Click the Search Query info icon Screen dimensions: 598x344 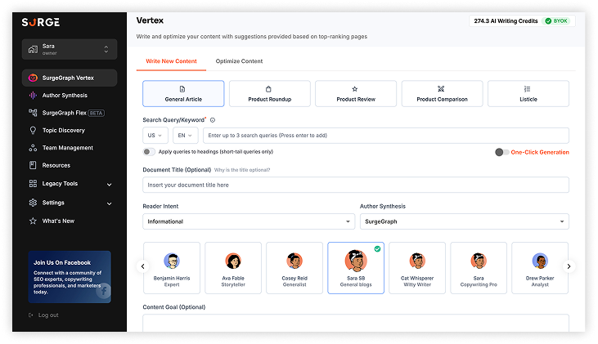pyautogui.click(x=213, y=120)
